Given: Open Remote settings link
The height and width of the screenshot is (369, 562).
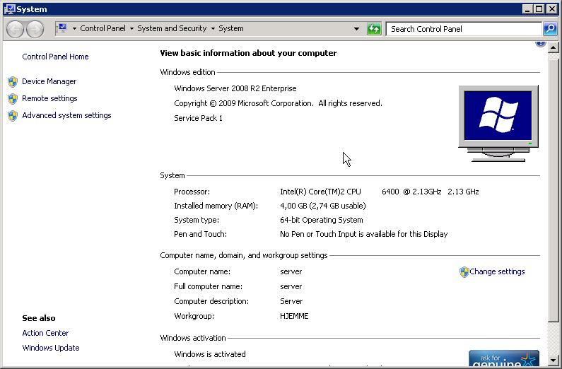Looking at the screenshot, I should click(x=49, y=98).
